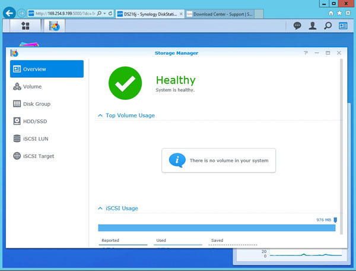Click the Saved legend label

(x=217, y=240)
